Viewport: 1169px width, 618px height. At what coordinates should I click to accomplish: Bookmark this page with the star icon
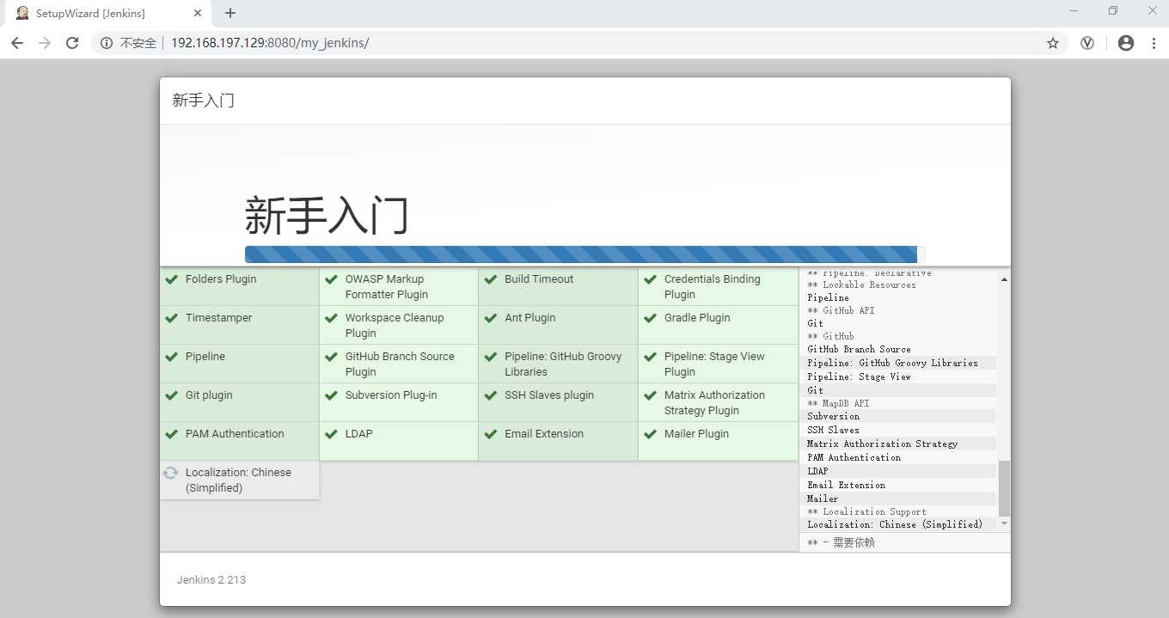pyautogui.click(x=1052, y=43)
